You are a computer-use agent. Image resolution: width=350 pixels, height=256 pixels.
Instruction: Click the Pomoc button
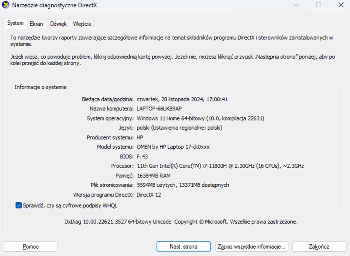point(31,246)
